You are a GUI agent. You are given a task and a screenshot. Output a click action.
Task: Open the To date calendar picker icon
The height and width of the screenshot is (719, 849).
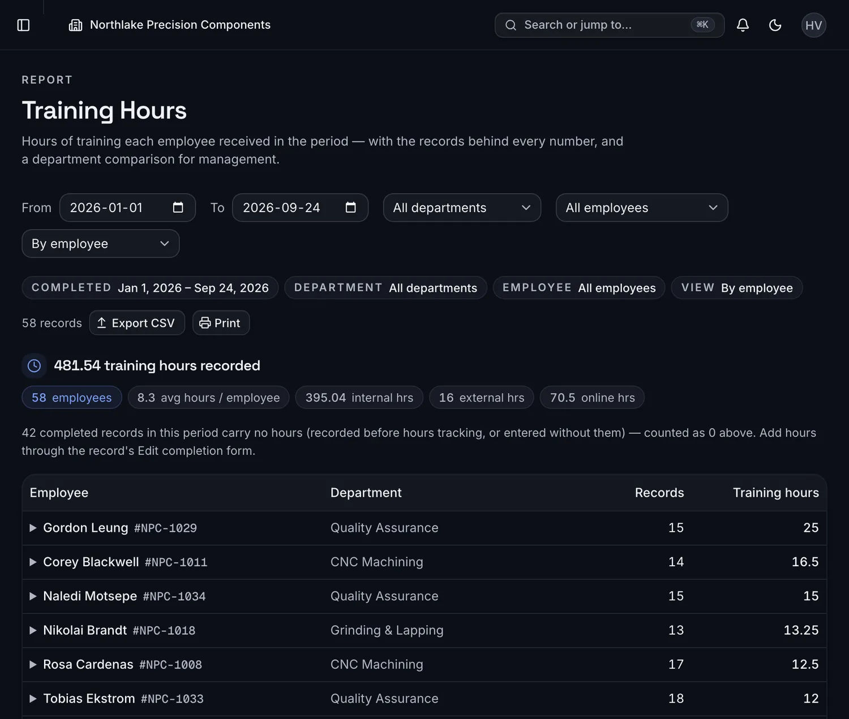pyautogui.click(x=350, y=208)
